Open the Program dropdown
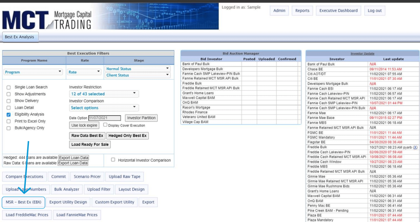Screen dimensions: 420x222 click(x=33, y=71)
